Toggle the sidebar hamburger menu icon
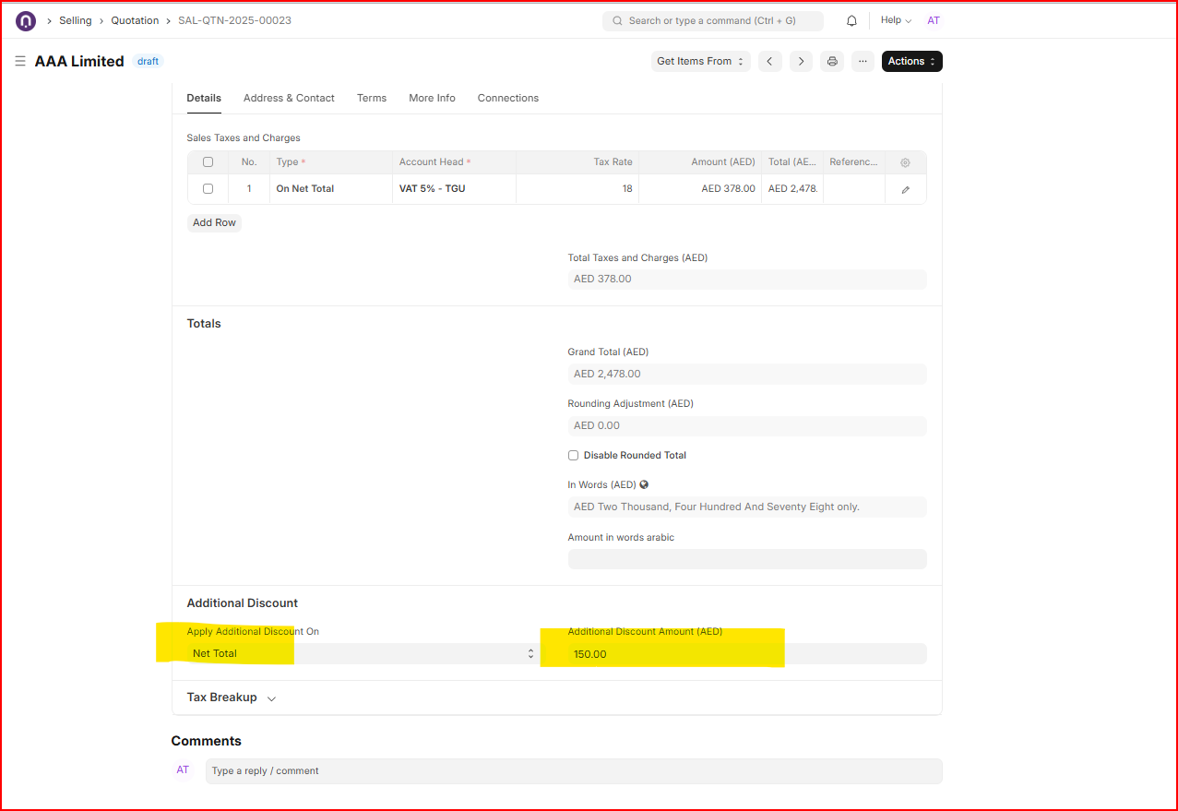The image size is (1178, 811). pyautogui.click(x=20, y=61)
